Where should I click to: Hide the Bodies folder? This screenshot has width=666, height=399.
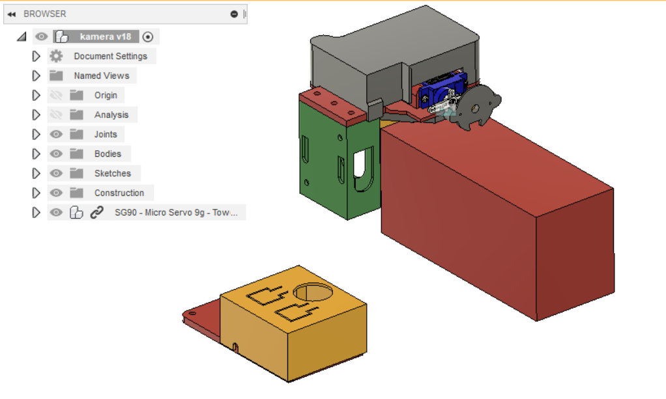click(56, 154)
